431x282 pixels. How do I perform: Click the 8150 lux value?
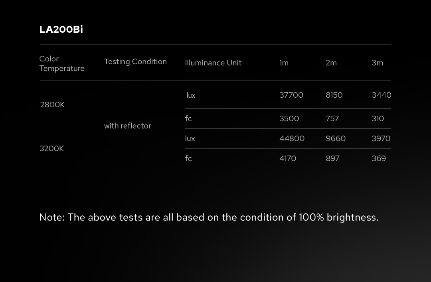coord(334,95)
